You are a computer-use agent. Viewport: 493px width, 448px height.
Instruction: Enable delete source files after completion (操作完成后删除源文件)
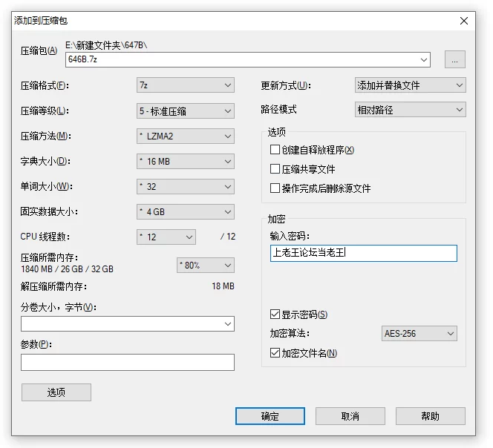[275, 188]
